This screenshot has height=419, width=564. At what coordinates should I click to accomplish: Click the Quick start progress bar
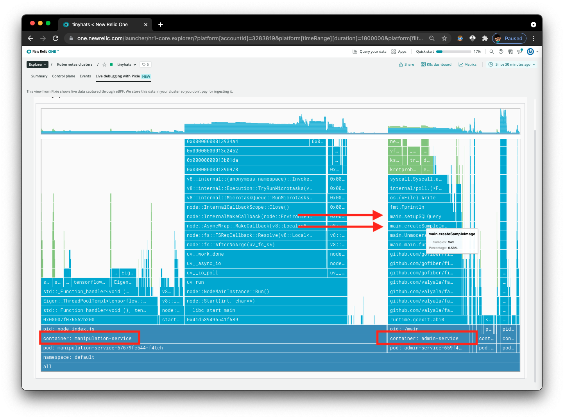(453, 52)
